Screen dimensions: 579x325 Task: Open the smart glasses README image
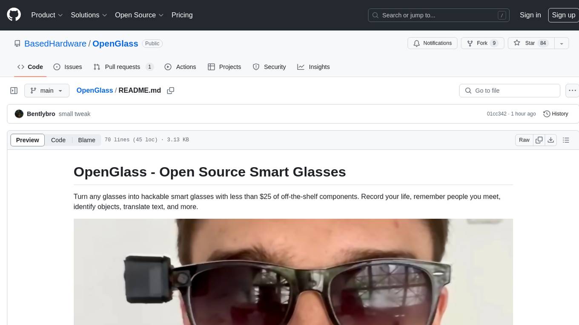pyautogui.click(x=293, y=272)
